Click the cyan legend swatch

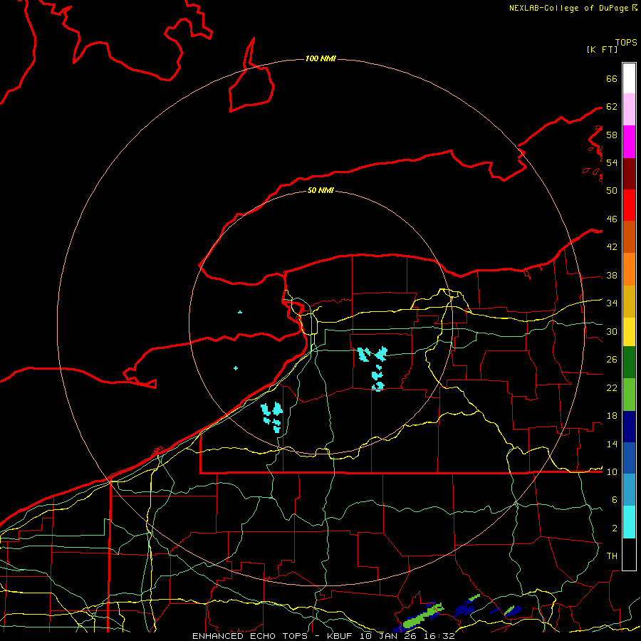click(629, 522)
